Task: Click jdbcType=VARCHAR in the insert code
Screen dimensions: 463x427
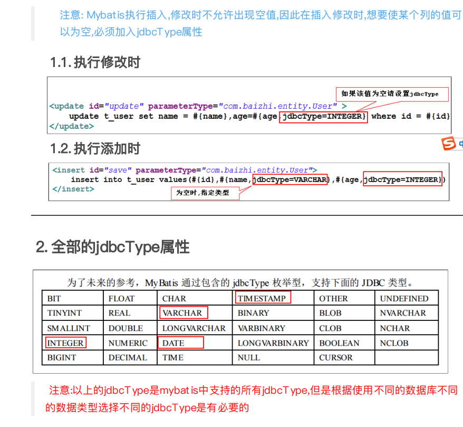Action: coord(290,179)
